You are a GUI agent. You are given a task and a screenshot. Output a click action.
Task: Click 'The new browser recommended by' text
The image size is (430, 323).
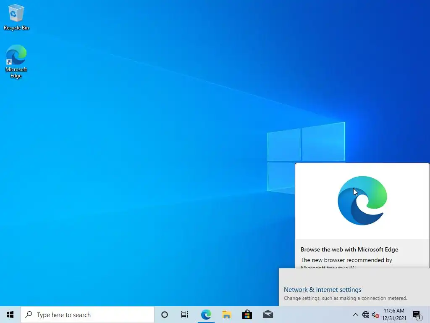[x=346, y=260]
